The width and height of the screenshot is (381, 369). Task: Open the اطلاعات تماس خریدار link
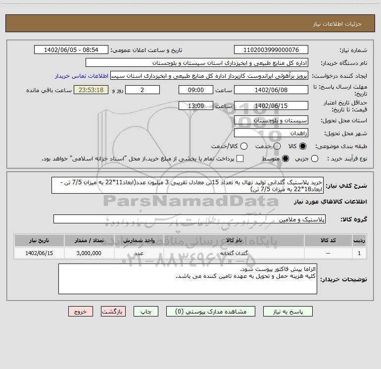[82, 76]
